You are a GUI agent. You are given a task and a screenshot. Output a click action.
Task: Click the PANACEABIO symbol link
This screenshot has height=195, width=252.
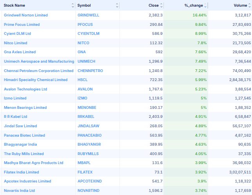[x=89, y=135]
